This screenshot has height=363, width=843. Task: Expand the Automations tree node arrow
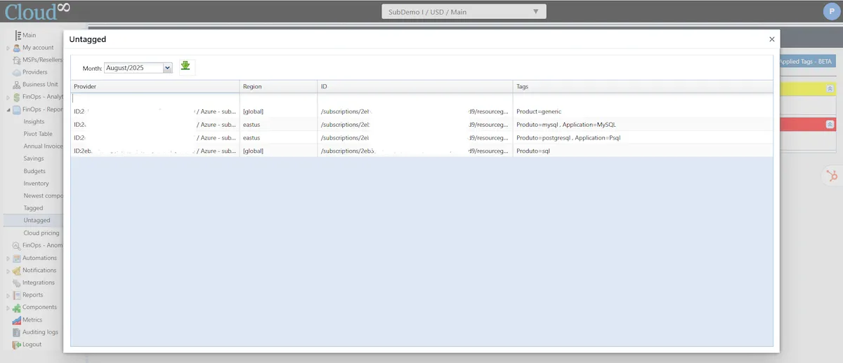coord(8,259)
